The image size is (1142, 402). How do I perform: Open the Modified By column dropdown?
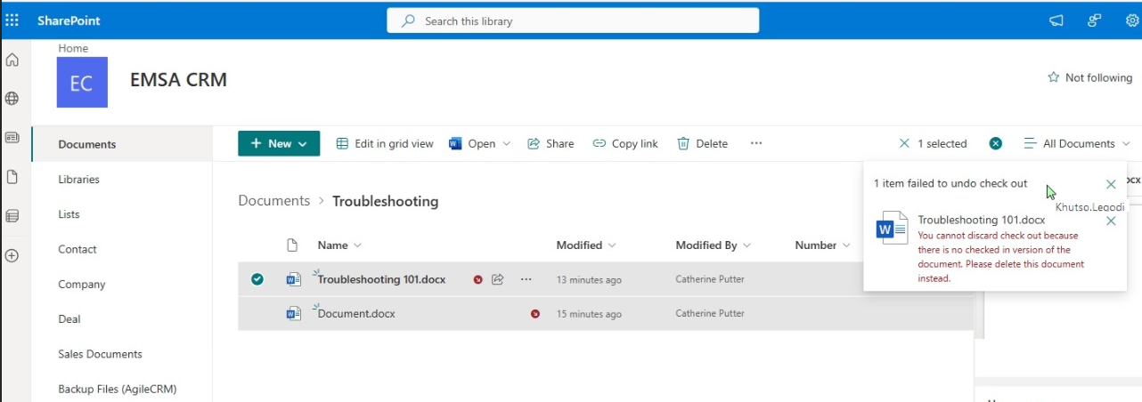pos(713,245)
